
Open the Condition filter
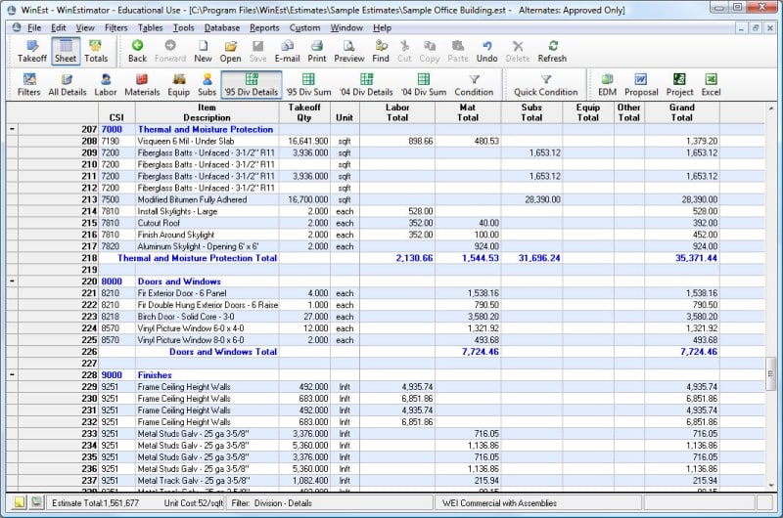pos(474,85)
